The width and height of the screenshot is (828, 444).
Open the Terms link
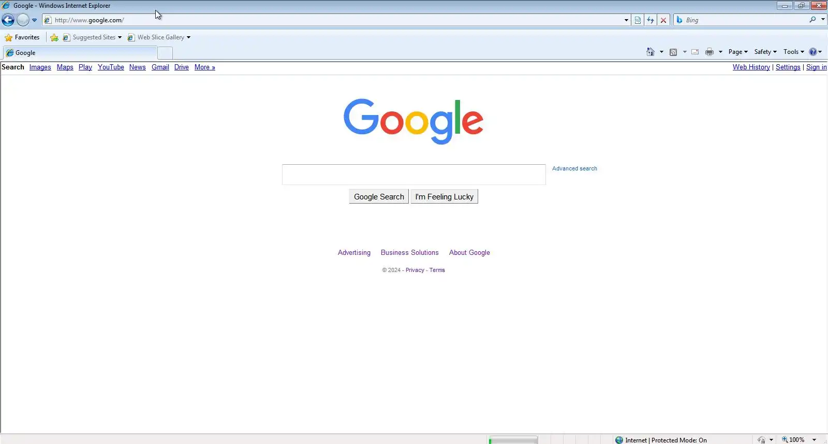(x=437, y=270)
